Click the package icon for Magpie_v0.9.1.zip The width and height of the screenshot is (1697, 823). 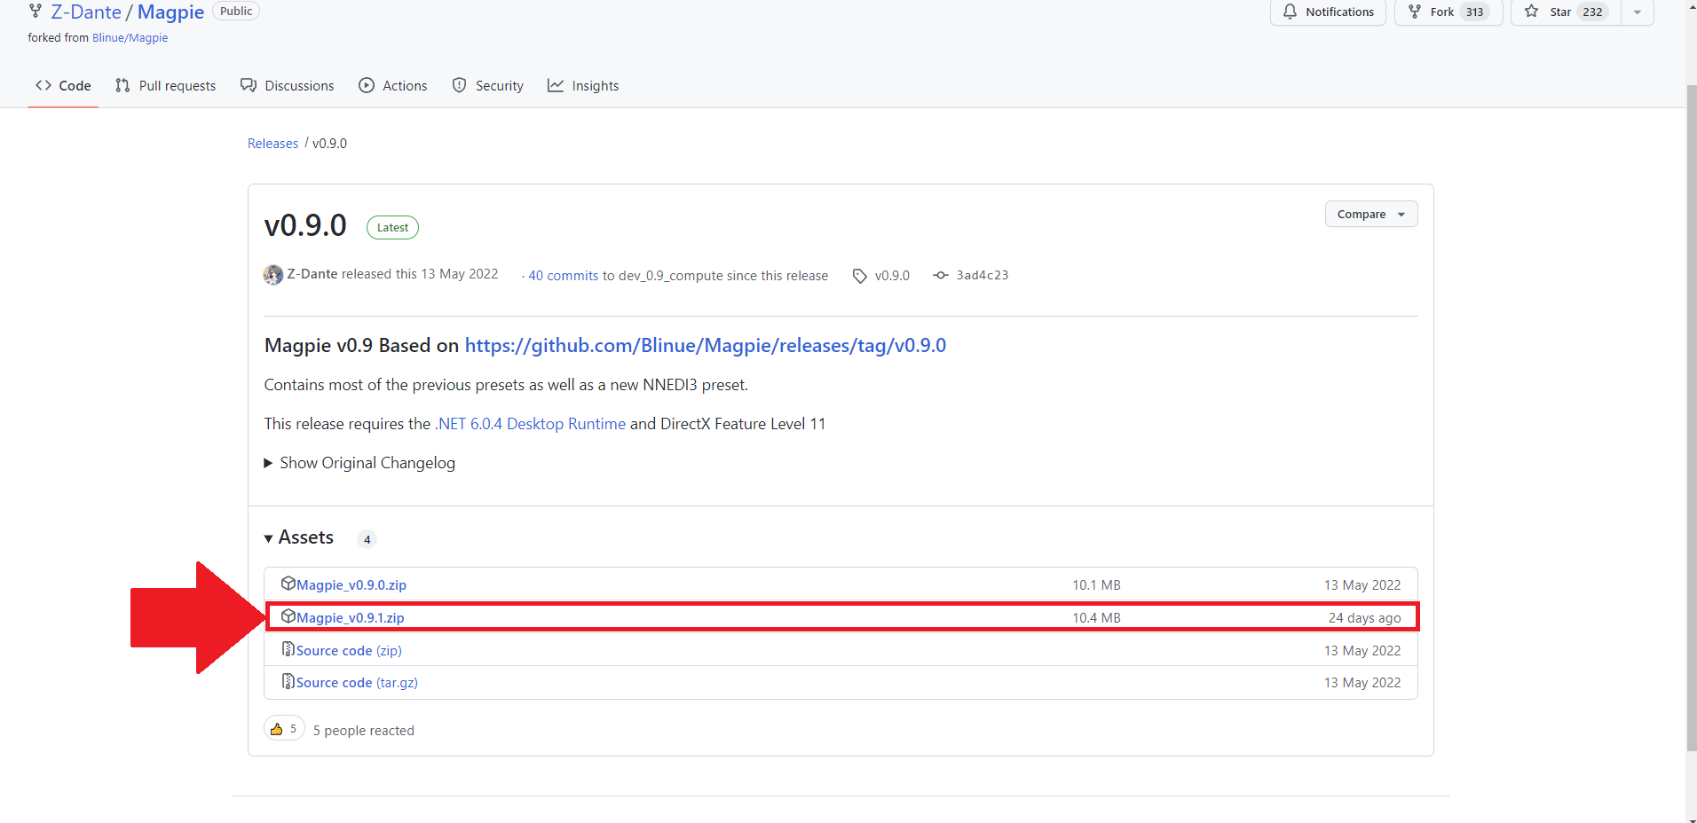click(288, 616)
